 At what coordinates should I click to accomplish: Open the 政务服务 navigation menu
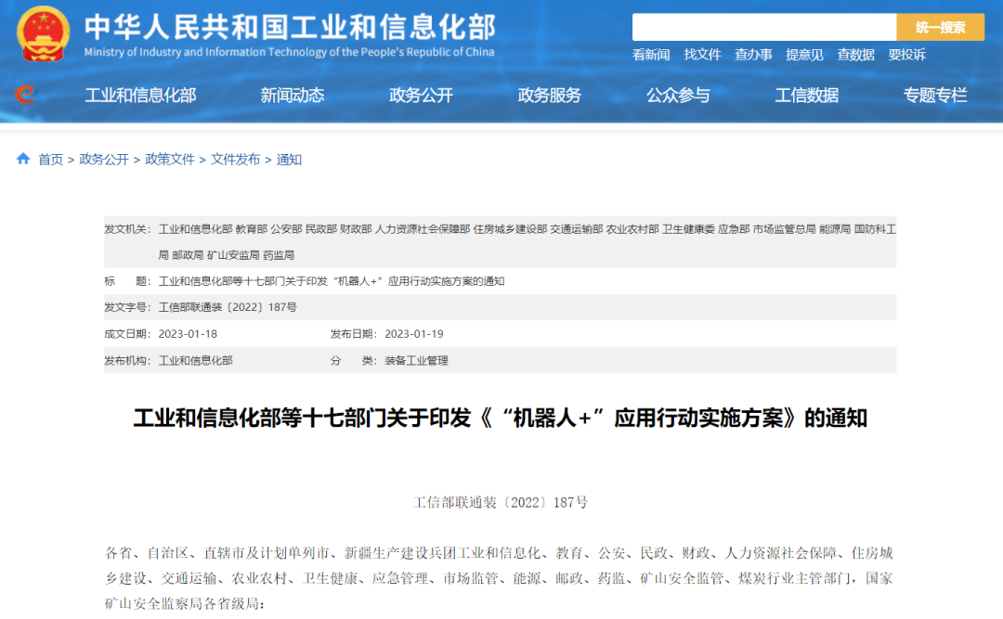[x=550, y=96]
